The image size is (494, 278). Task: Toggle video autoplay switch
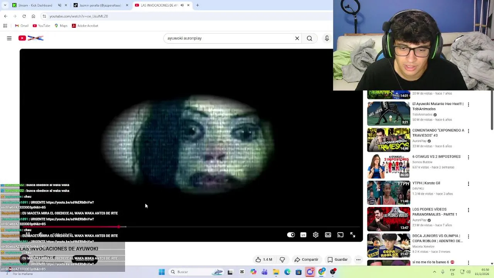pyautogui.click(x=291, y=235)
